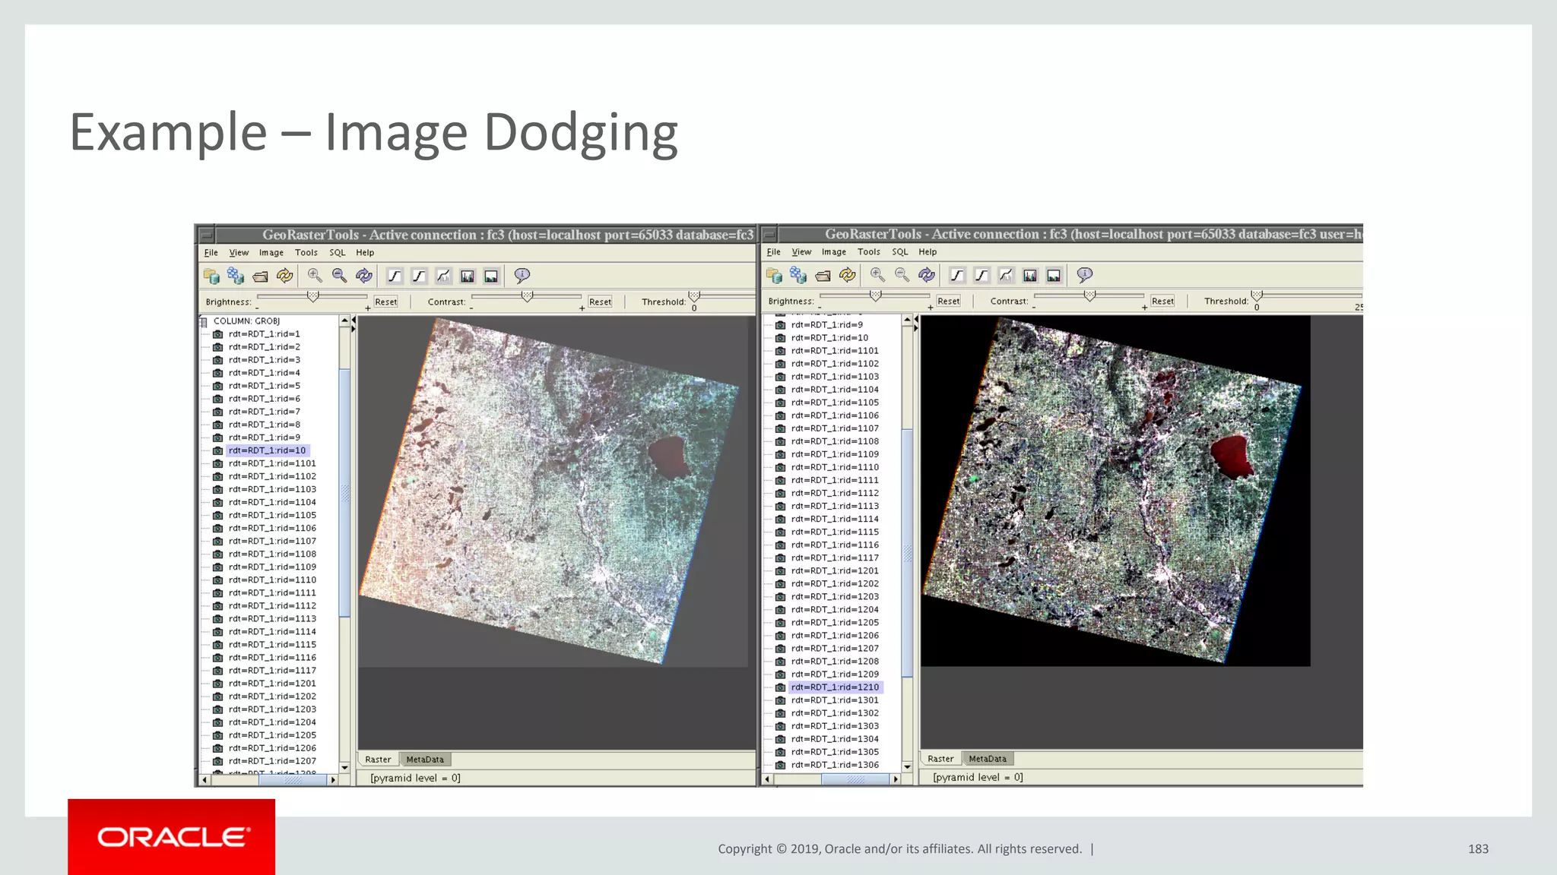Click scroll down arrow of right window list
Screen dimensions: 1557x875
point(907,766)
